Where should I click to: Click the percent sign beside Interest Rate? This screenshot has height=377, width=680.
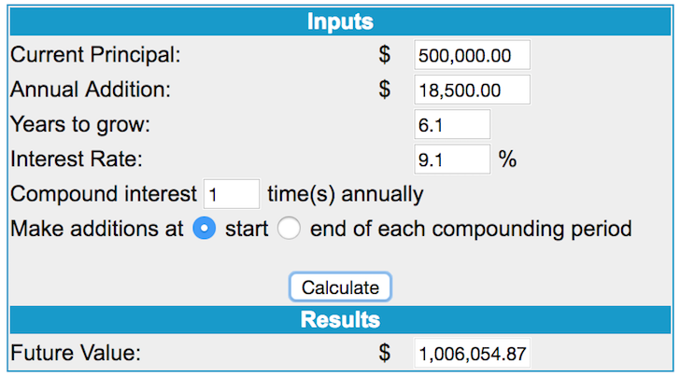click(x=507, y=159)
